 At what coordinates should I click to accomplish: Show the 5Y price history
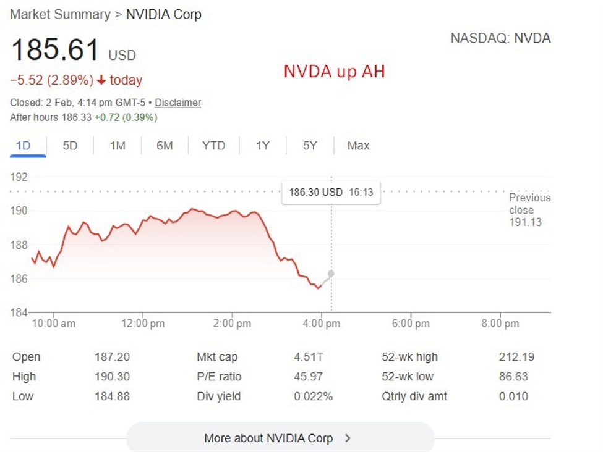[x=310, y=146]
